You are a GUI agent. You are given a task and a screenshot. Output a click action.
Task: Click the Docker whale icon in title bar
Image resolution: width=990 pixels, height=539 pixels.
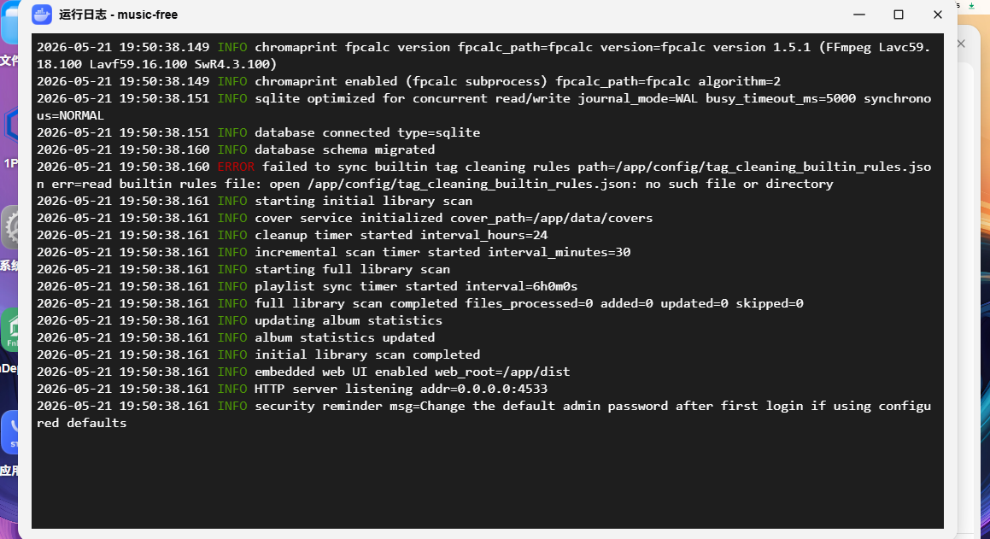42,15
